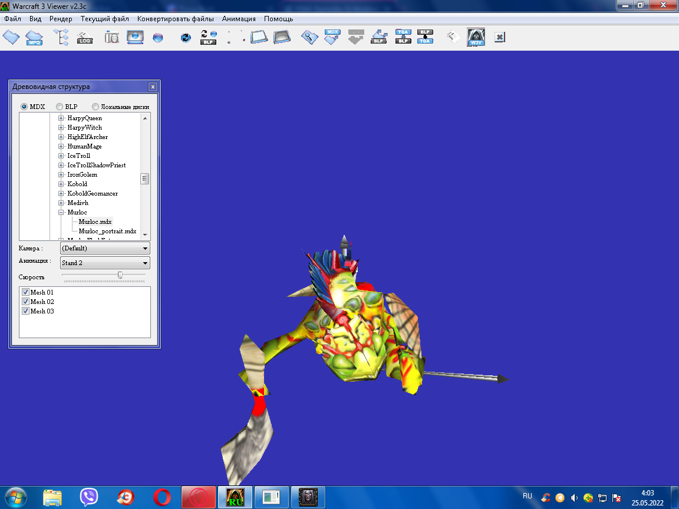Screen dimensions: 679x509
Task: Toggle the Mesh 02 checkbox
Action: tap(25, 302)
